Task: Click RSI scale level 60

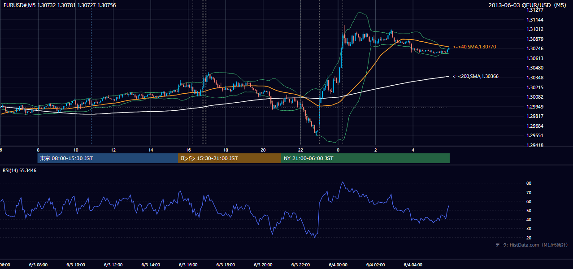Action: [x=529, y=201]
